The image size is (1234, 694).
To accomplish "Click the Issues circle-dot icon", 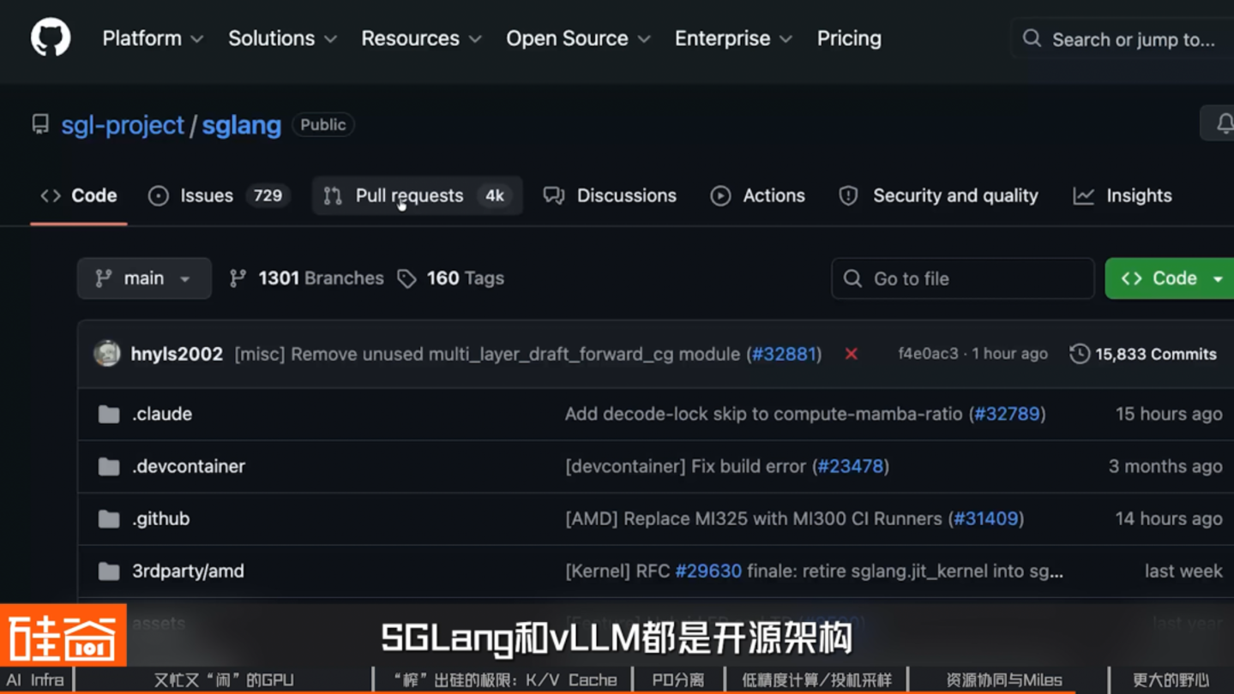I will coord(159,195).
